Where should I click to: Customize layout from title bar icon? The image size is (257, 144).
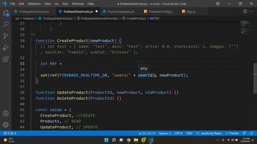click(218, 4)
